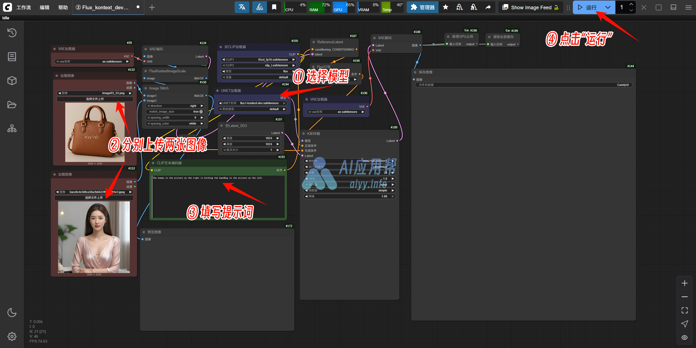The image size is (696, 348).
Task: Collapse the 预览图像 node dot
Action: coord(144,232)
